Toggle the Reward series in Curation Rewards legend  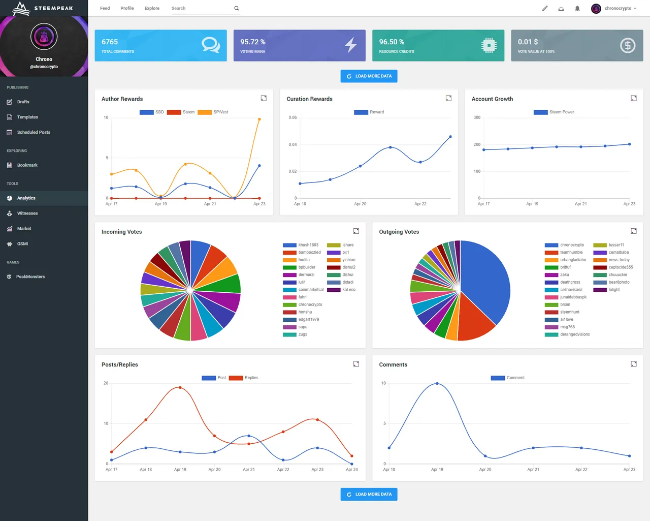coord(369,112)
